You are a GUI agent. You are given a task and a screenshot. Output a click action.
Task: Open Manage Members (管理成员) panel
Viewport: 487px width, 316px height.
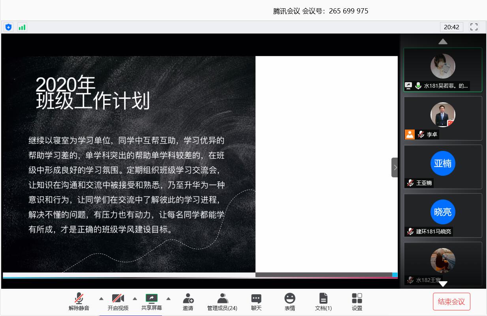222,302
